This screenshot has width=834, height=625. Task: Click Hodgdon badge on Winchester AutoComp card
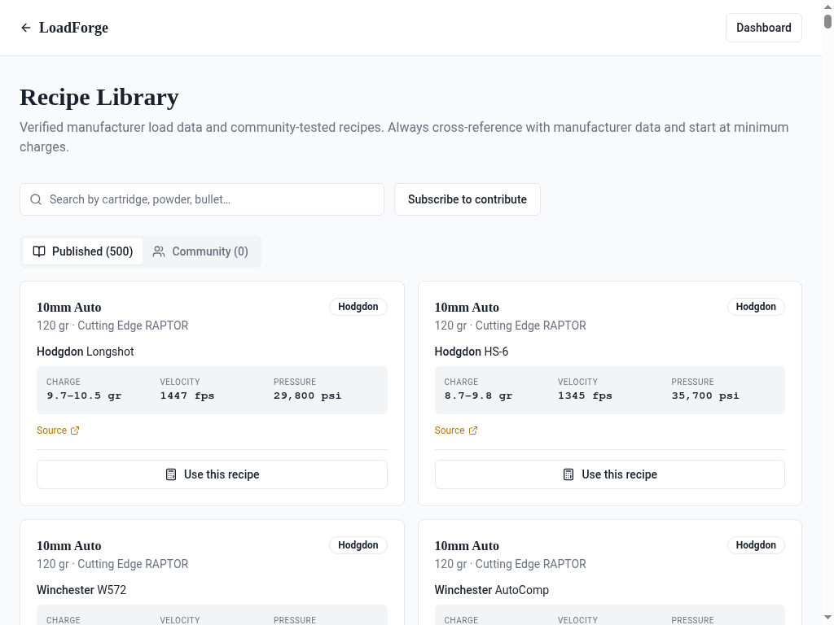click(756, 545)
